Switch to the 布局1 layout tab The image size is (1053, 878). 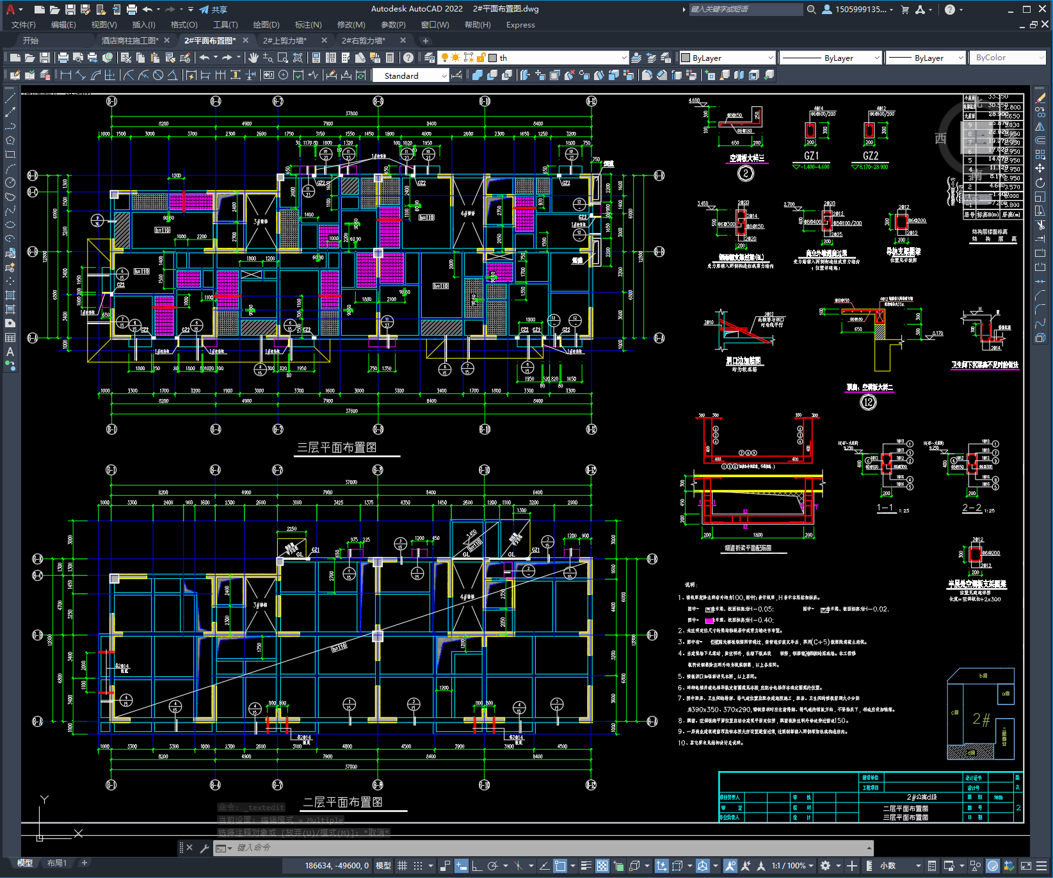point(57,863)
